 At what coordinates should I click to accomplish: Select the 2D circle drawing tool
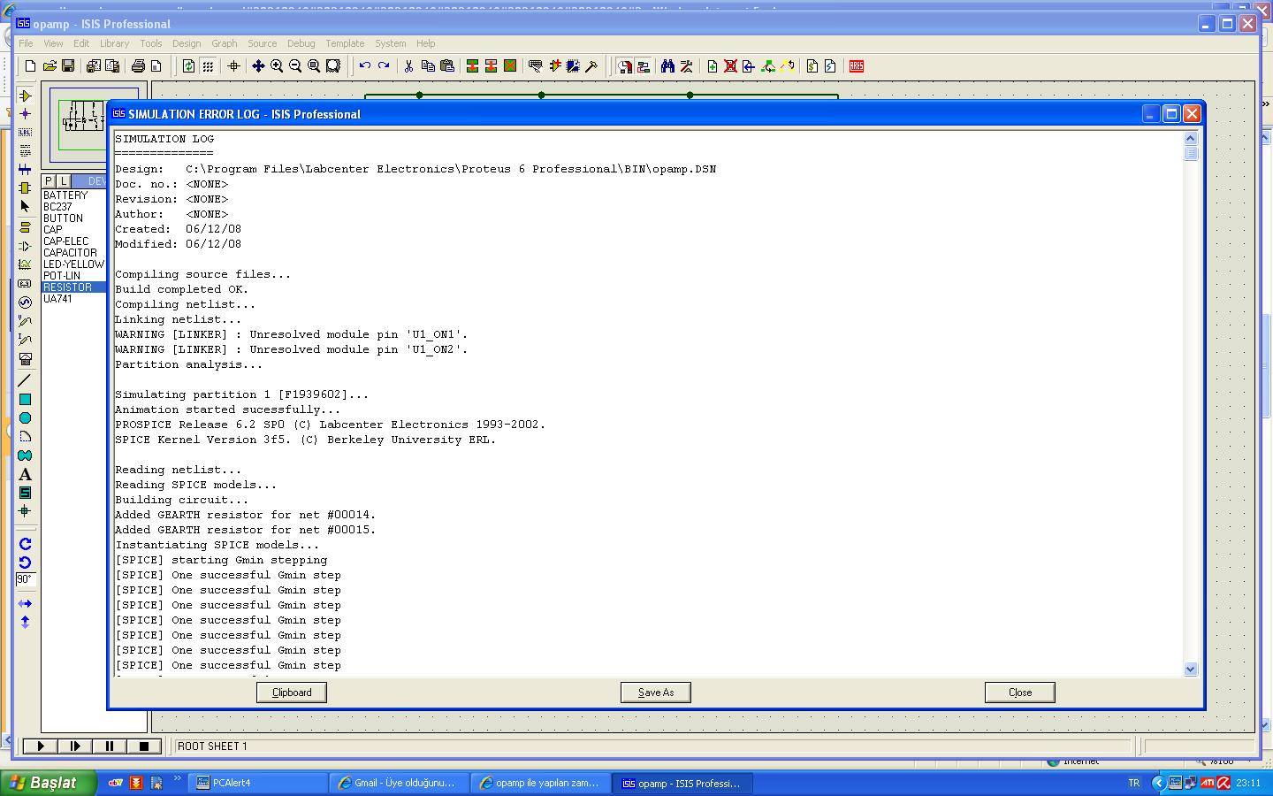25,418
